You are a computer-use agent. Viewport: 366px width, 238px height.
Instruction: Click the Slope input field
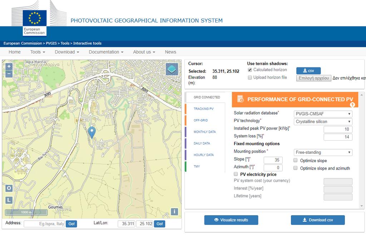pos(273,160)
